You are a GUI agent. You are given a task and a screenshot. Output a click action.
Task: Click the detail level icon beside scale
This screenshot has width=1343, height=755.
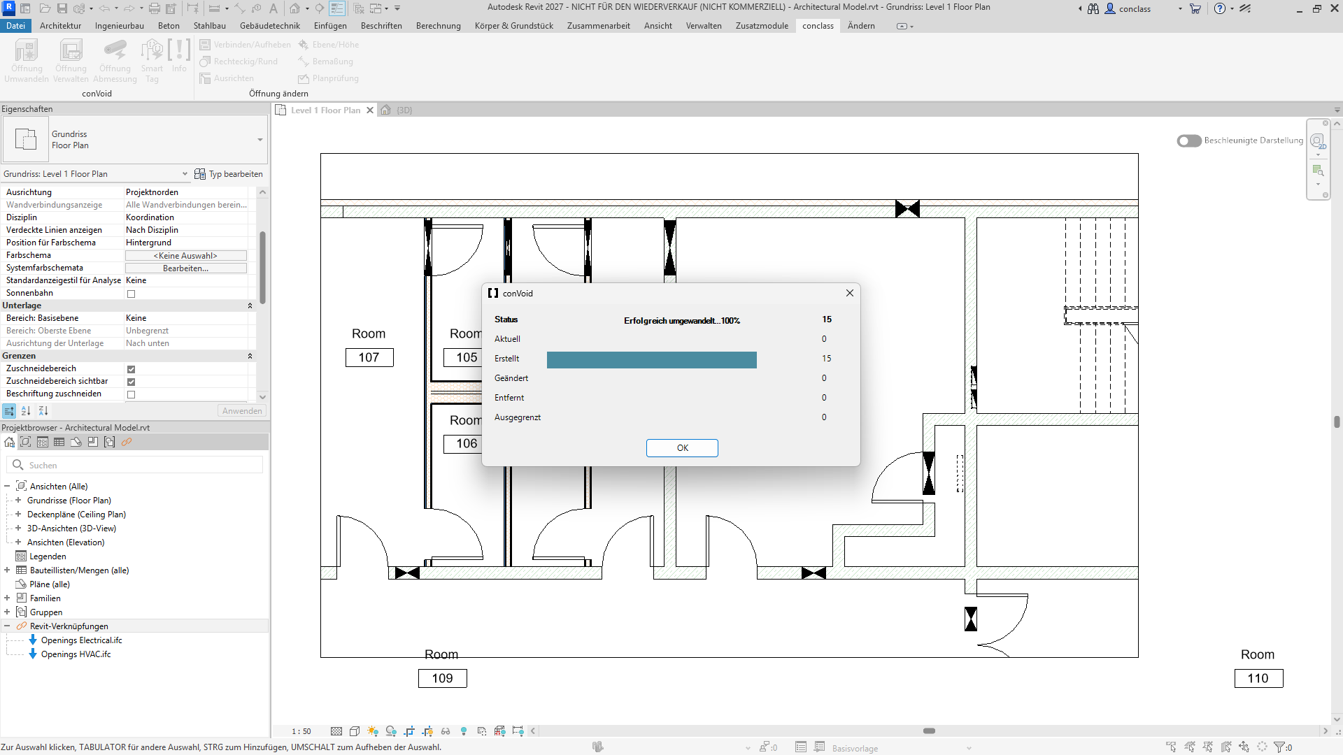(x=336, y=731)
